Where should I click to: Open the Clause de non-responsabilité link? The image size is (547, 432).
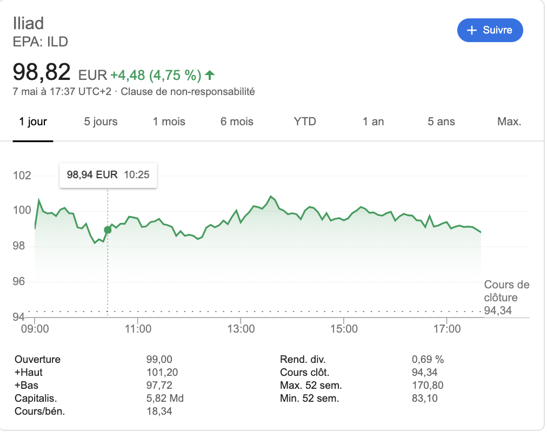point(188,91)
